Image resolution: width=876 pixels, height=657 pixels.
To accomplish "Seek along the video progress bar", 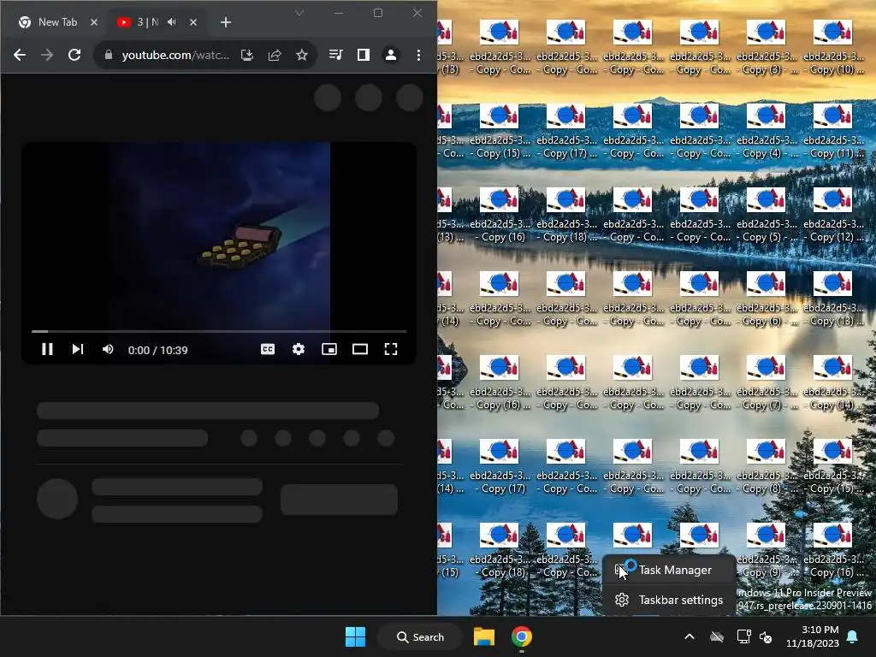I will tap(218, 331).
